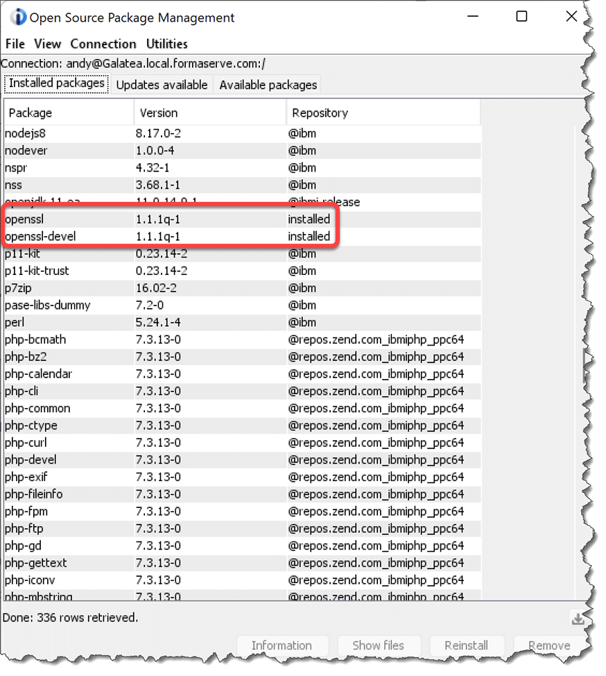Sort by the Repository column header
This screenshot has height=676, width=606.
[x=383, y=112]
